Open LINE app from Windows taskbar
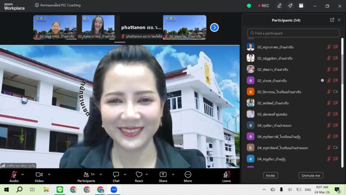This screenshot has width=346, height=195. [x=60, y=190]
